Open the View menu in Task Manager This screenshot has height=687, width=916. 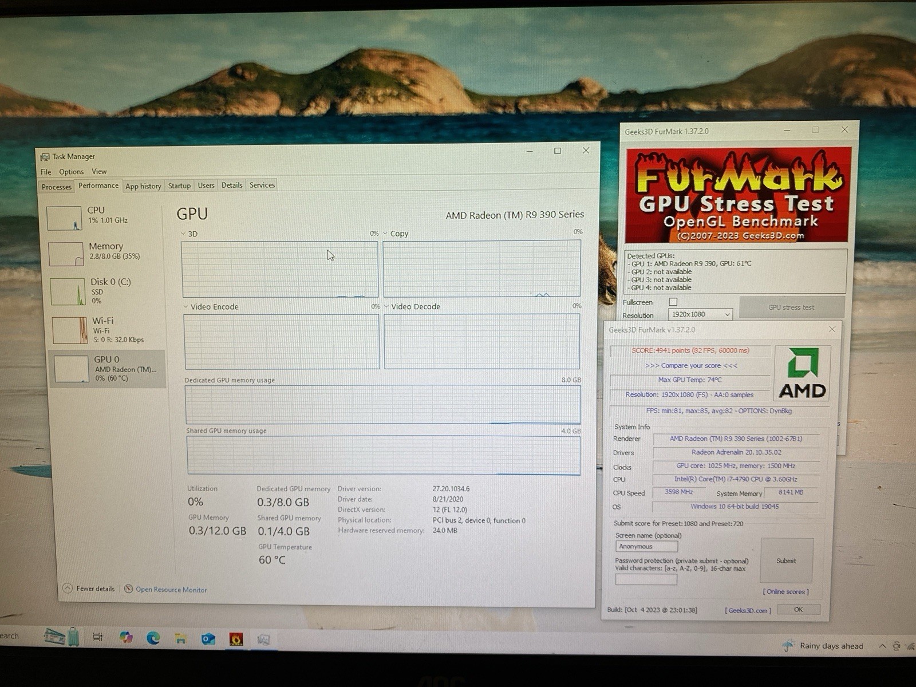point(99,171)
